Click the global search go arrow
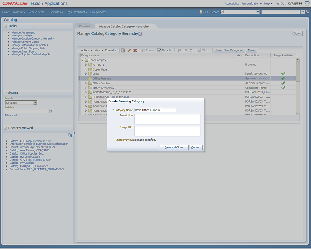This screenshot has width=311, height=249. 302,12
